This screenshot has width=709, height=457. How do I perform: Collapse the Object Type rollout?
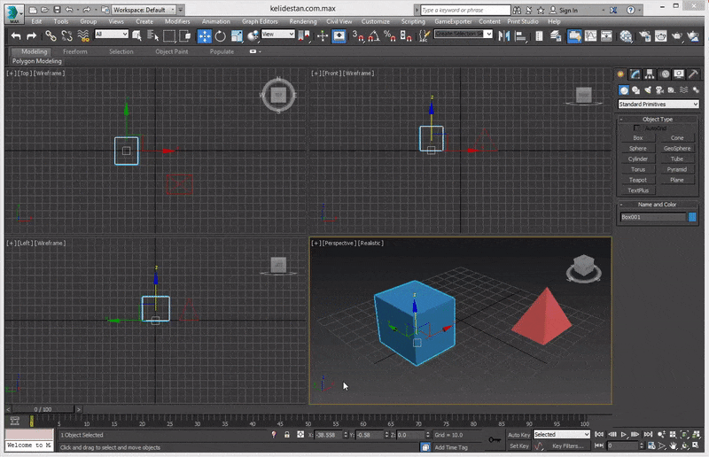coord(658,120)
